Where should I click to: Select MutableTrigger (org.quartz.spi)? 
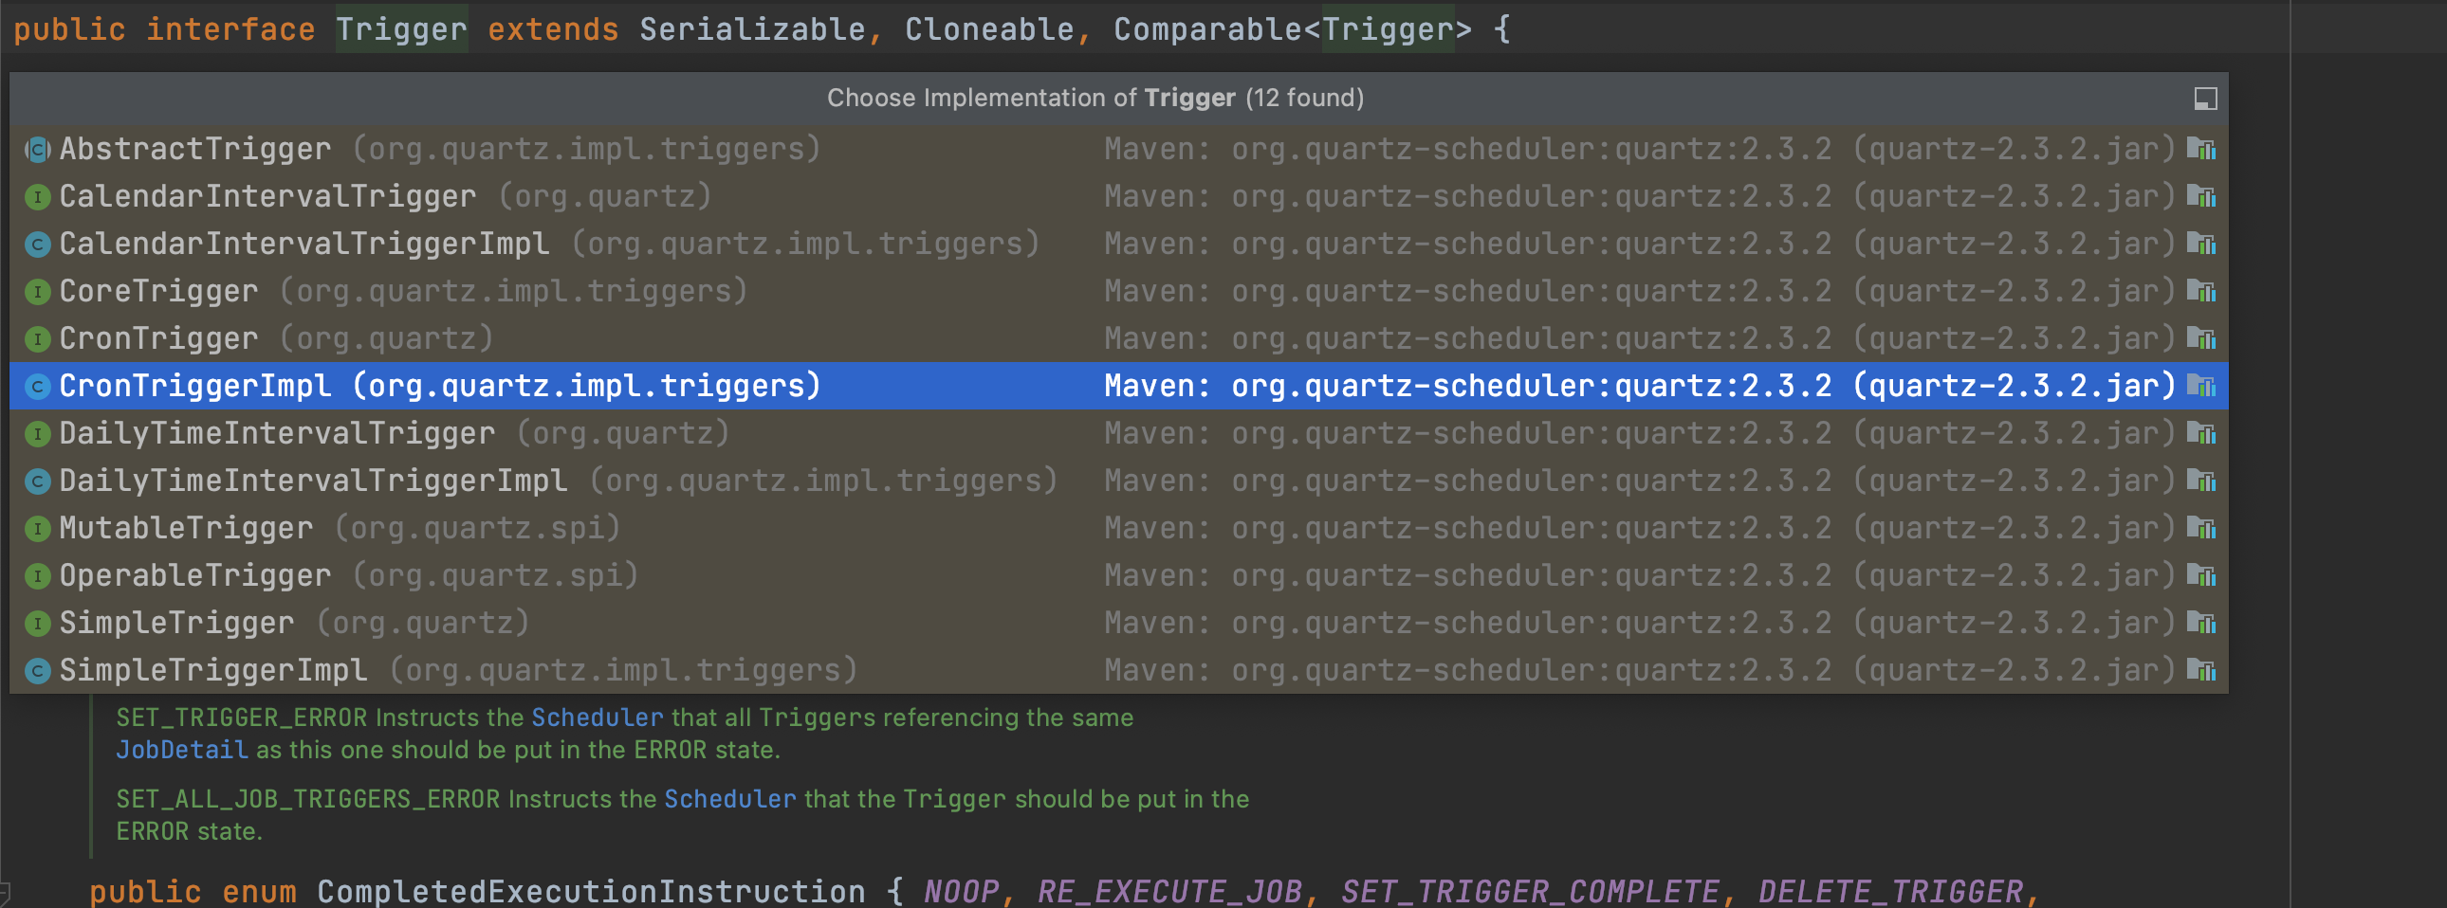[1119, 529]
